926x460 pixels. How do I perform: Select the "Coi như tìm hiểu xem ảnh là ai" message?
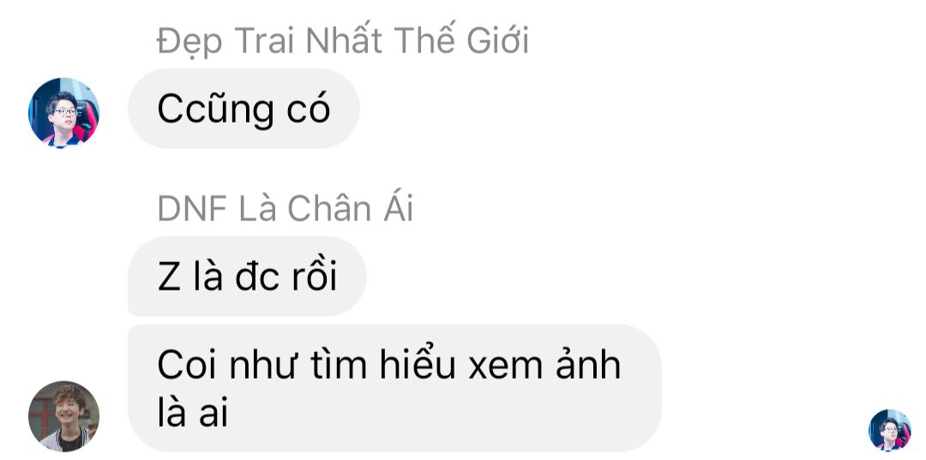(394, 388)
